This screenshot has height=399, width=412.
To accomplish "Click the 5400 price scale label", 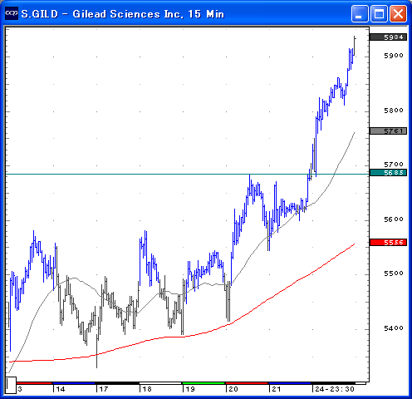I will point(394,328).
